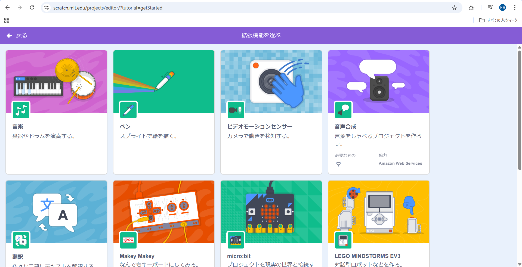Viewport: 522px width, 267px height.
Task: Click the rainbow pen thumbnail image
Action: click(x=164, y=82)
